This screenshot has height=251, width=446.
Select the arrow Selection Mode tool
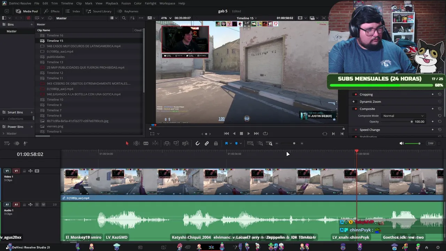click(x=127, y=143)
